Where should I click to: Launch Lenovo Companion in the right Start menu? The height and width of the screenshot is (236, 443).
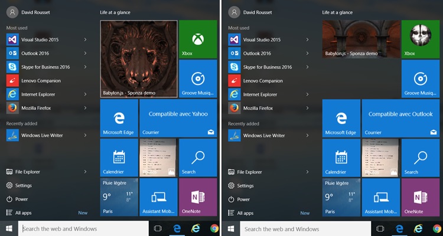point(262,81)
